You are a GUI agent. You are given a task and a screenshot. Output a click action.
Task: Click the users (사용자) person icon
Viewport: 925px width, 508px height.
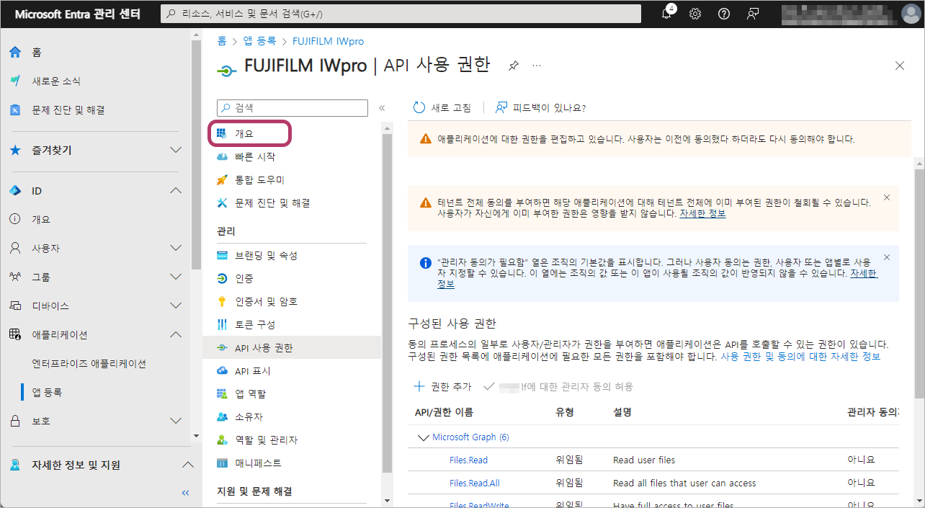[15, 249]
